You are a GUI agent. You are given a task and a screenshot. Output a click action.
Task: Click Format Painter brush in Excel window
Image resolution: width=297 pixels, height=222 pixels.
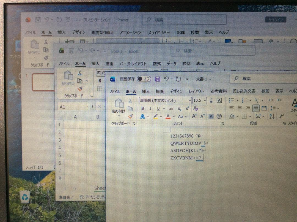click(80, 89)
